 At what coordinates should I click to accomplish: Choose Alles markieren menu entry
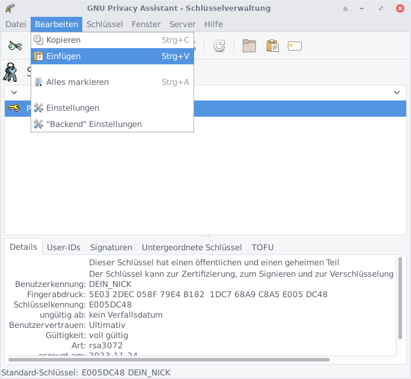pyautogui.click(x=77, y=82)
